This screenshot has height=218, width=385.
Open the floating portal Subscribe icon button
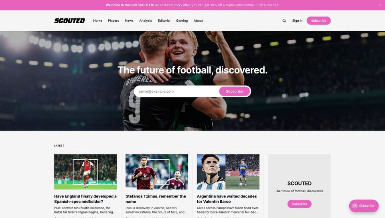click(x=364, y=206)
